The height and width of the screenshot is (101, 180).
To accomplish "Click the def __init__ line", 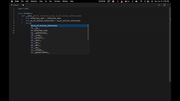I will pos(51,16).
